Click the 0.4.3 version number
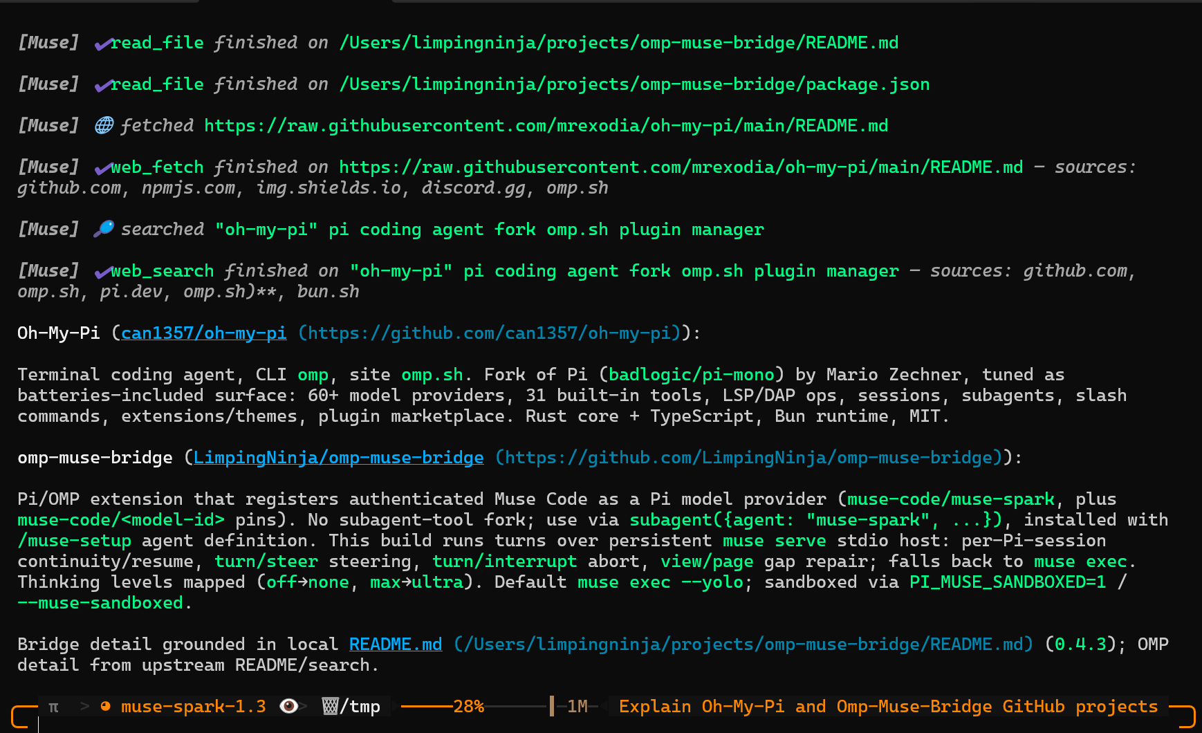 [x=1080, y=644]
